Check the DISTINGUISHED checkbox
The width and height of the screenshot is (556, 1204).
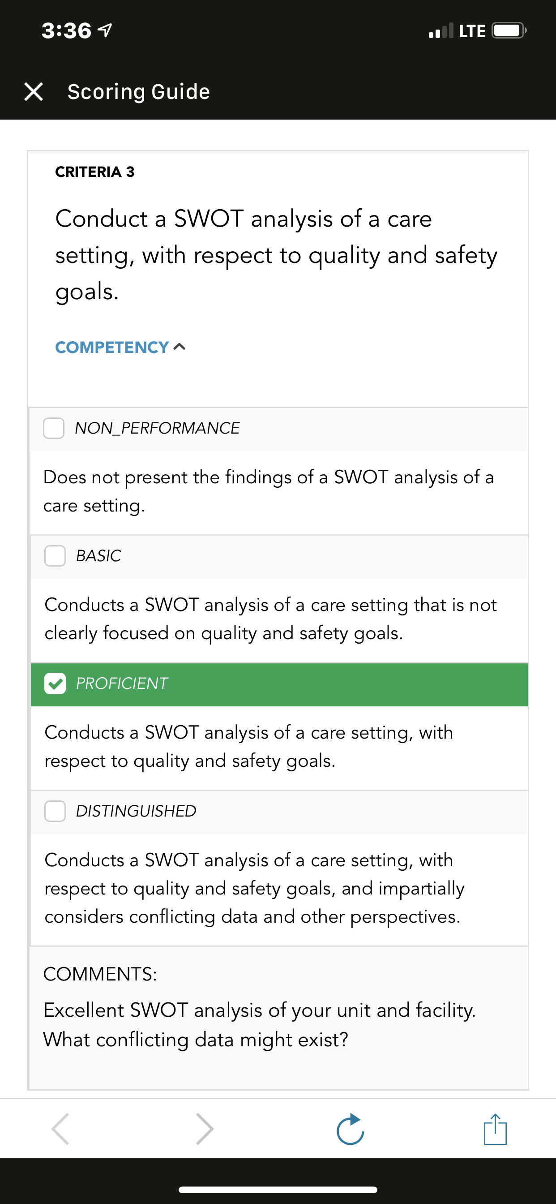(x=55, y=811)
